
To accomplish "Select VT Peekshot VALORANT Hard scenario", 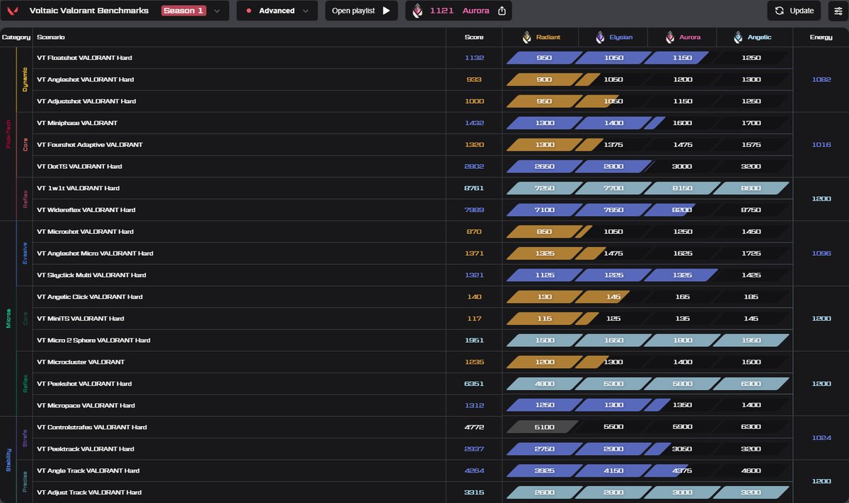I will (x=84, y=384).
